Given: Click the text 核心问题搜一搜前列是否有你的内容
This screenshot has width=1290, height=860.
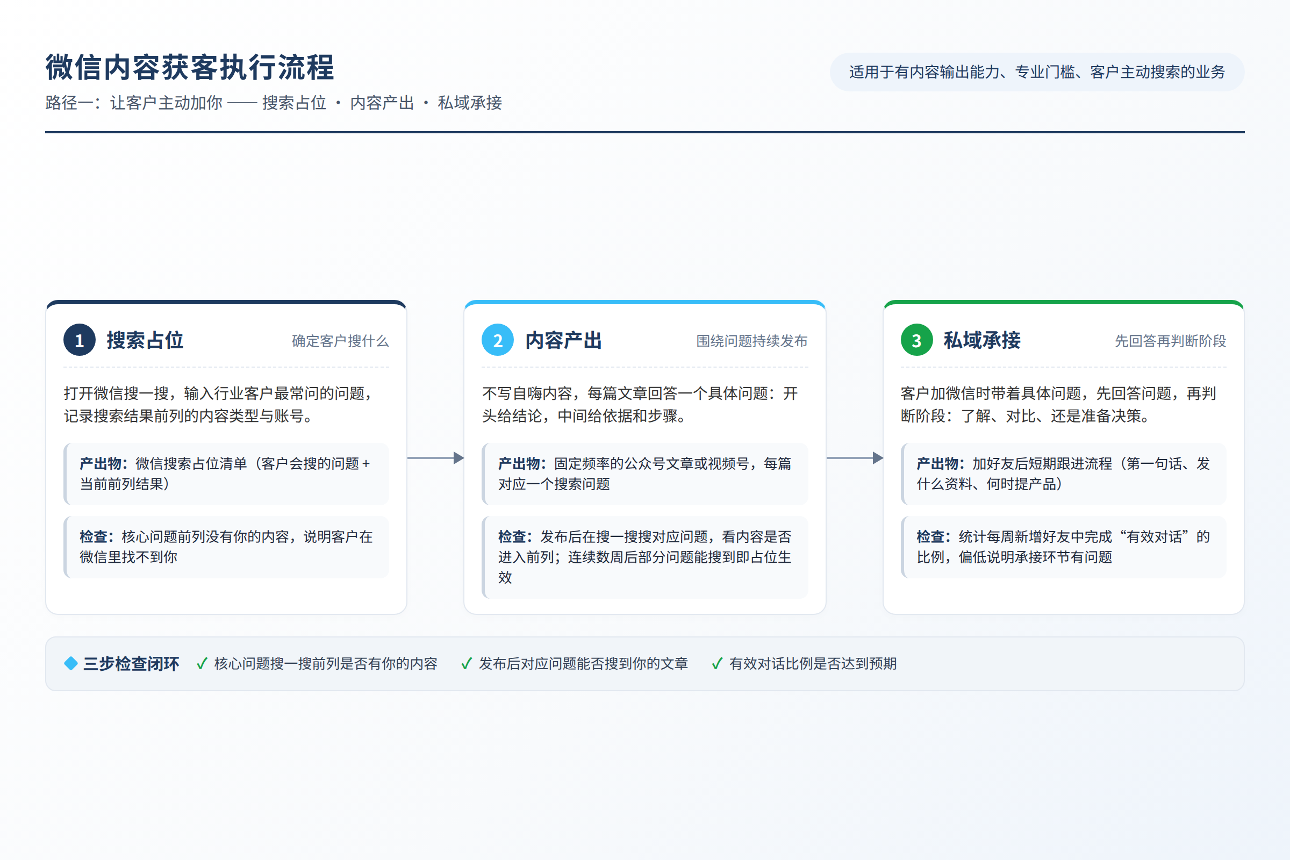Looking at the screenshot, I should (326, 664).
